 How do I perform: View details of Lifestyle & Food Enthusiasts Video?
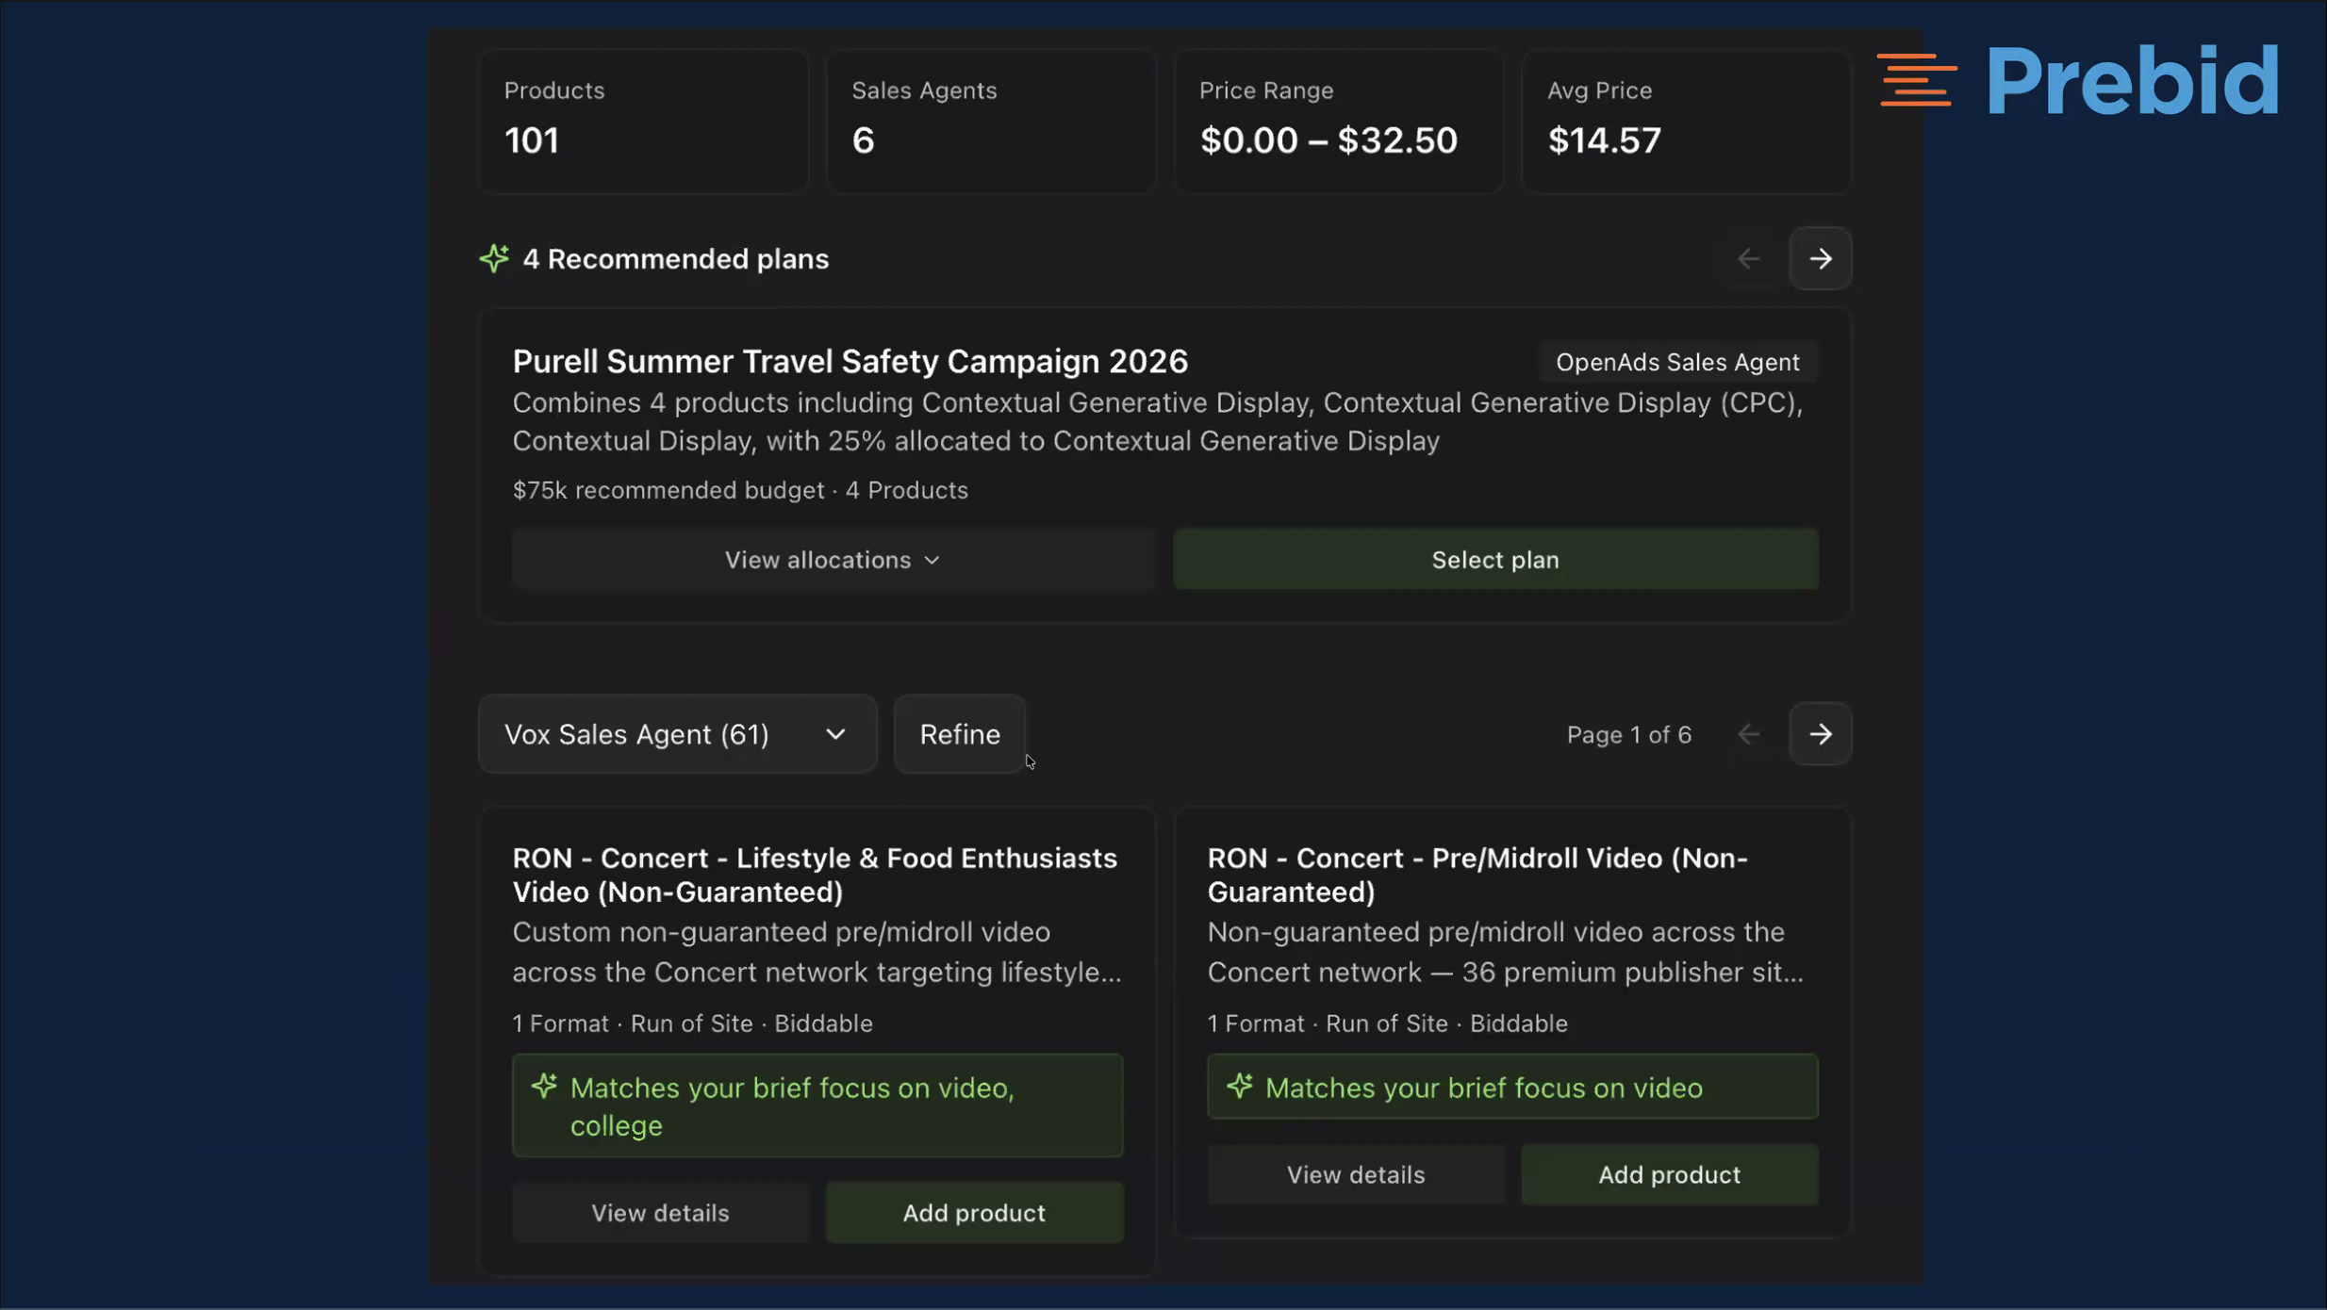660,1213
